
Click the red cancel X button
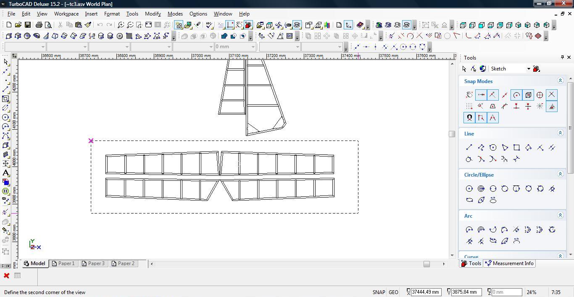pyautogui.click(x=6, y=276)
